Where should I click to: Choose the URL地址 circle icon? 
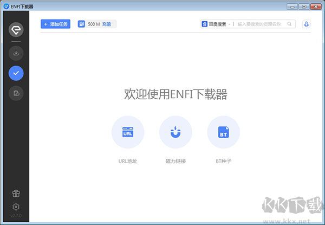click(128, 132)
